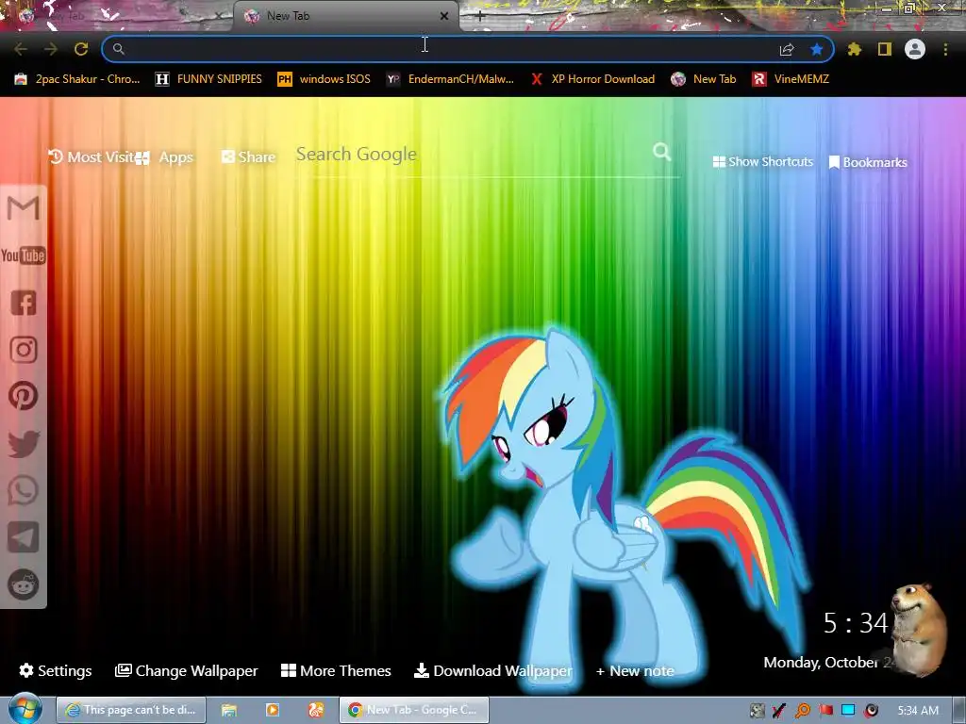This screenshot has height=724, width=966.
Task: Open the Facebook sidebar icon
Action: point(24,303)
